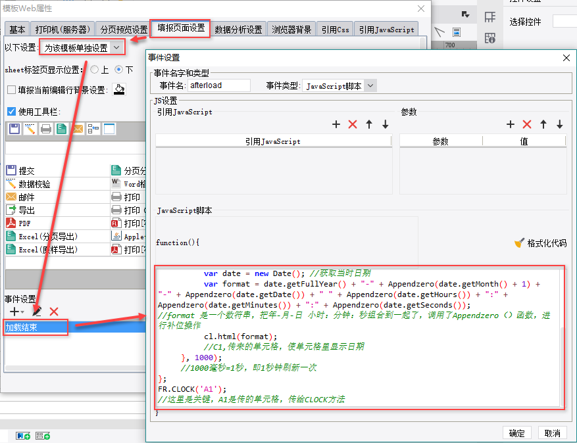Screen dimensions: 577x443
Task: Cancel event settings with 取消
Action: pyautogui.click(x=553, y=433)
